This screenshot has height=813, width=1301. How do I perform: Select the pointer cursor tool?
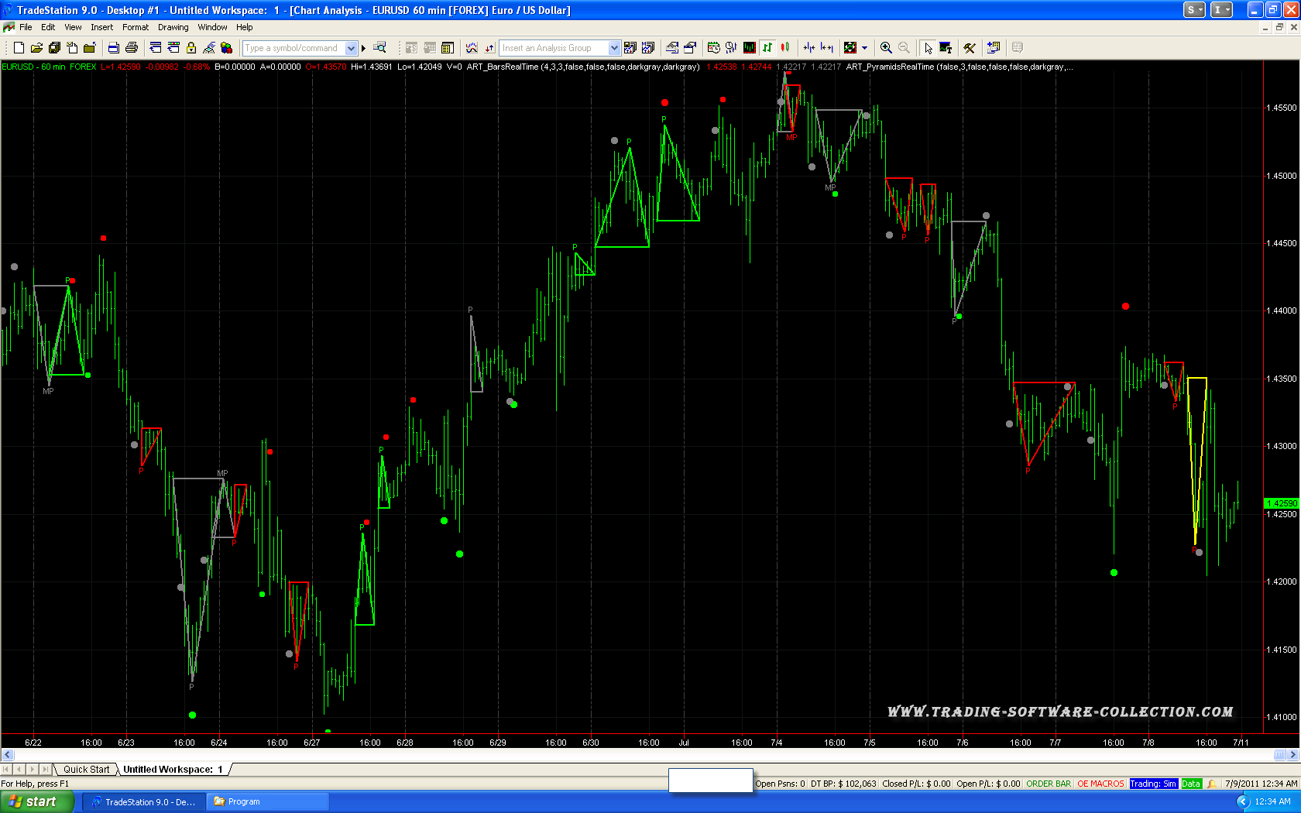[928, 48]
